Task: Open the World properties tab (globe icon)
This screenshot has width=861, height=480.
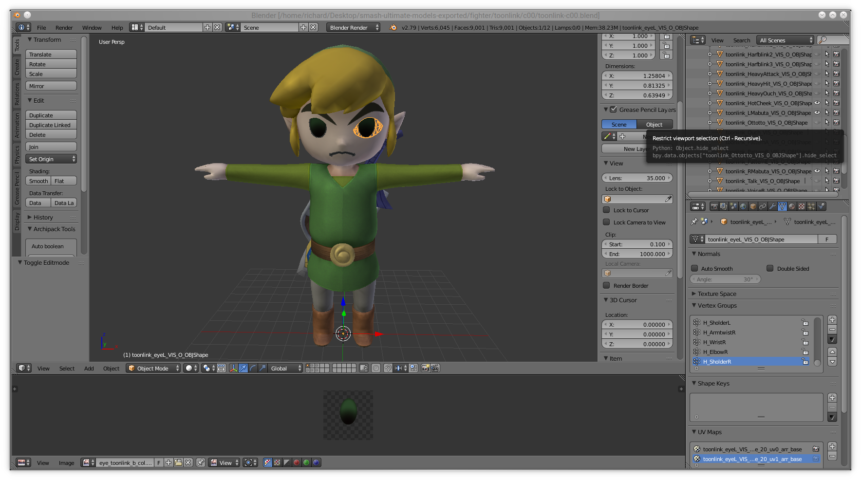Action: pos(743,206)
